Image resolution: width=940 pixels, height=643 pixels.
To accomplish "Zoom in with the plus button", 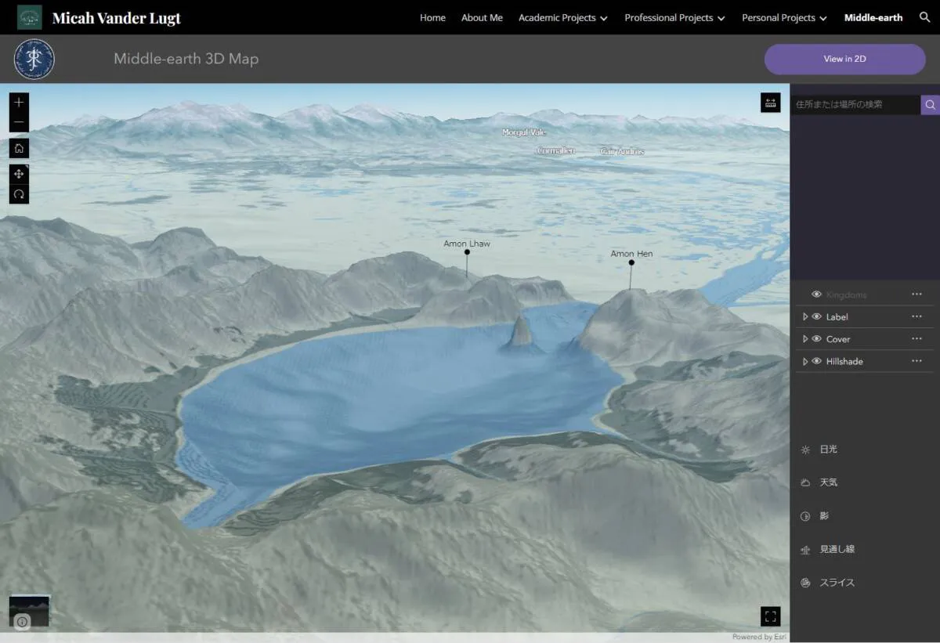I will click(19, 103).
